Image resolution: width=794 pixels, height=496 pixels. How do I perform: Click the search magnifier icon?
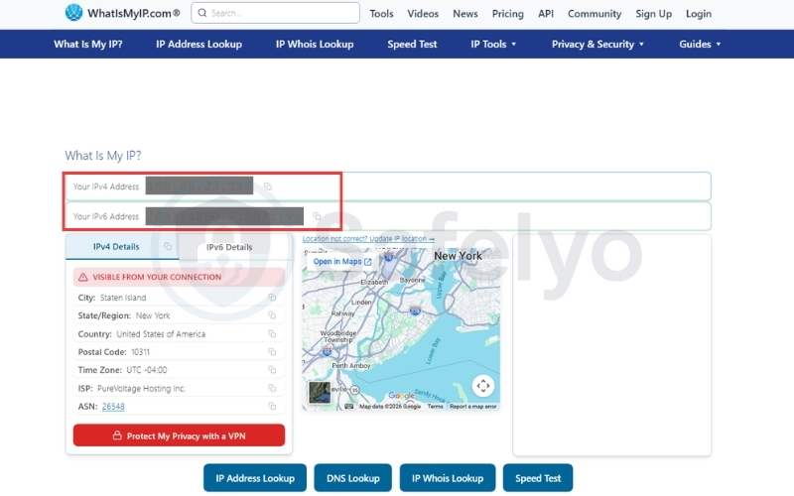(202, 13)
